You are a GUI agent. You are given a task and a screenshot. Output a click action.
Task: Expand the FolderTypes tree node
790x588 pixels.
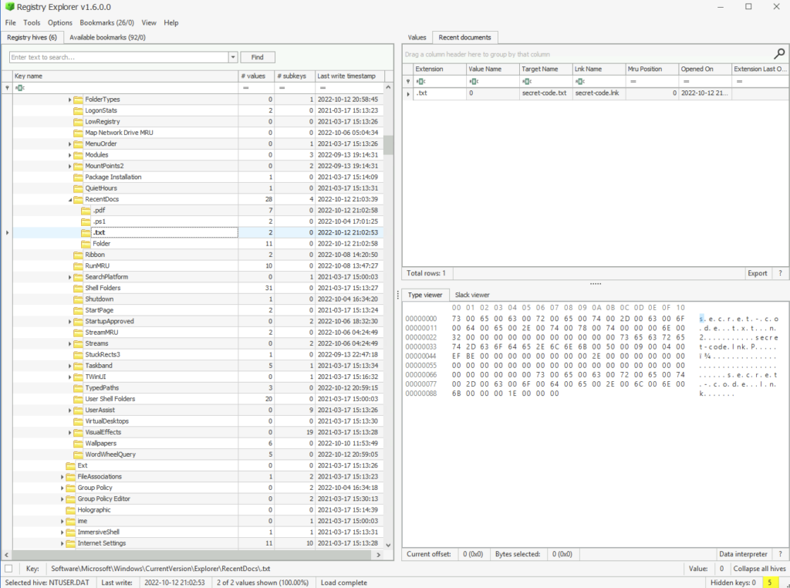[x=70, y=100]
